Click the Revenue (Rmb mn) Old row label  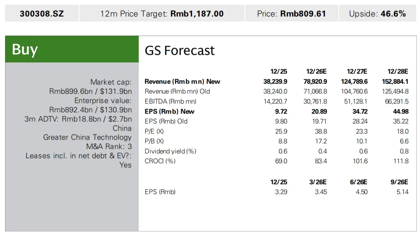177,91
